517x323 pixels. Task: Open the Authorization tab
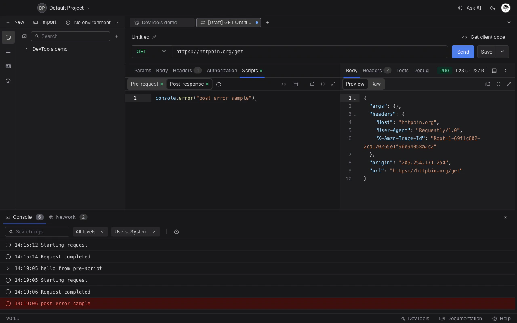click(222, 71)
